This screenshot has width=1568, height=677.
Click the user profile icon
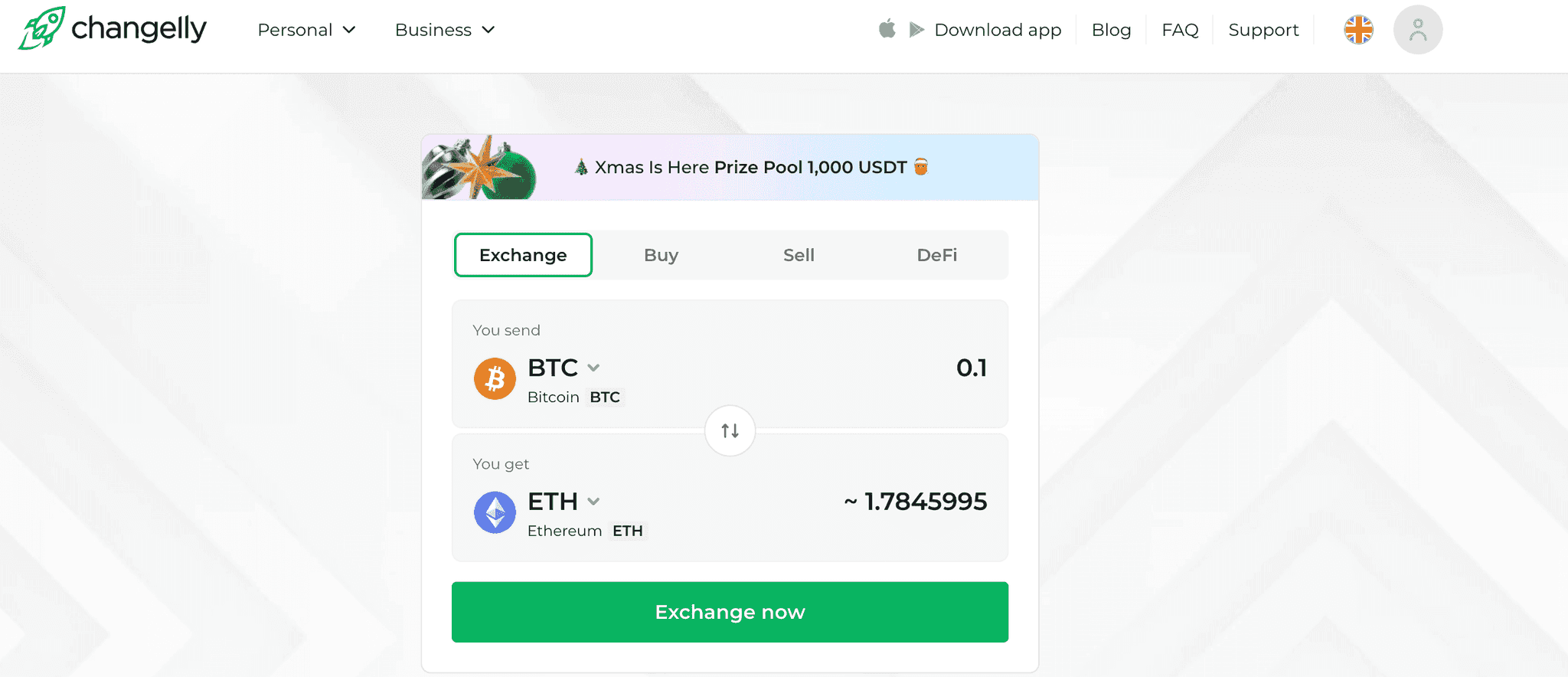(1417, 29)
